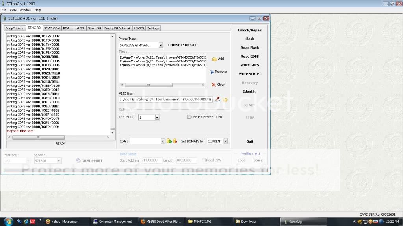The height and width of the screenshot is (226, 403).
Task: Open the ECC MODE dropdown
Action: coord(157,117)
